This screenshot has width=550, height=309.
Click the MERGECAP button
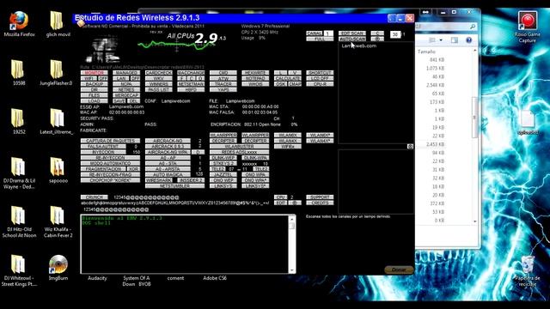pyautogui.click(x=126, y=95)
